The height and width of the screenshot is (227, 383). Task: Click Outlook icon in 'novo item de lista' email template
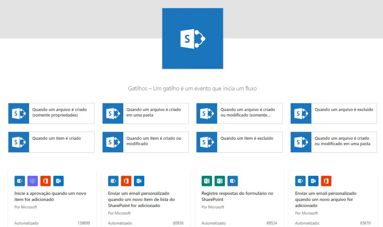(139, 181)
